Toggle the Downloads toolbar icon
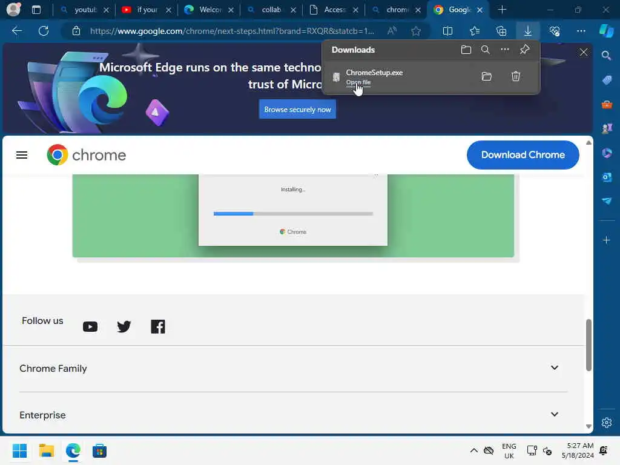The image size is (620, 465). click(x=528, y=31)
